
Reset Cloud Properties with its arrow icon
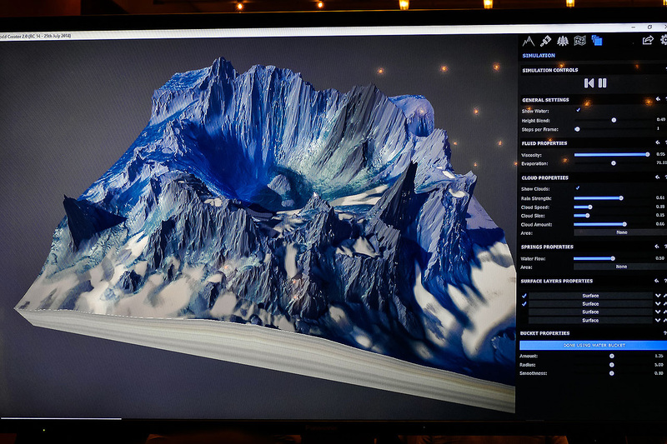coord(658,177)
